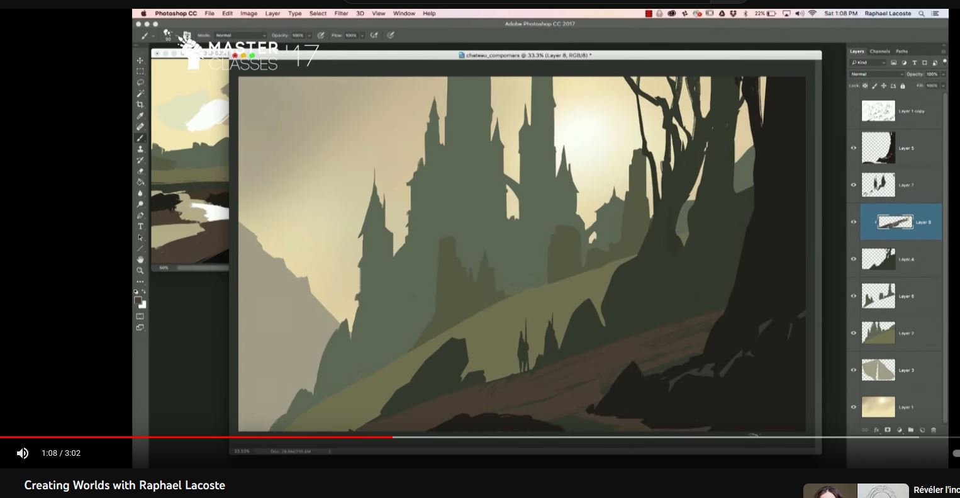Select the Blur tool
960x498 pixels.
coord(140,193)
